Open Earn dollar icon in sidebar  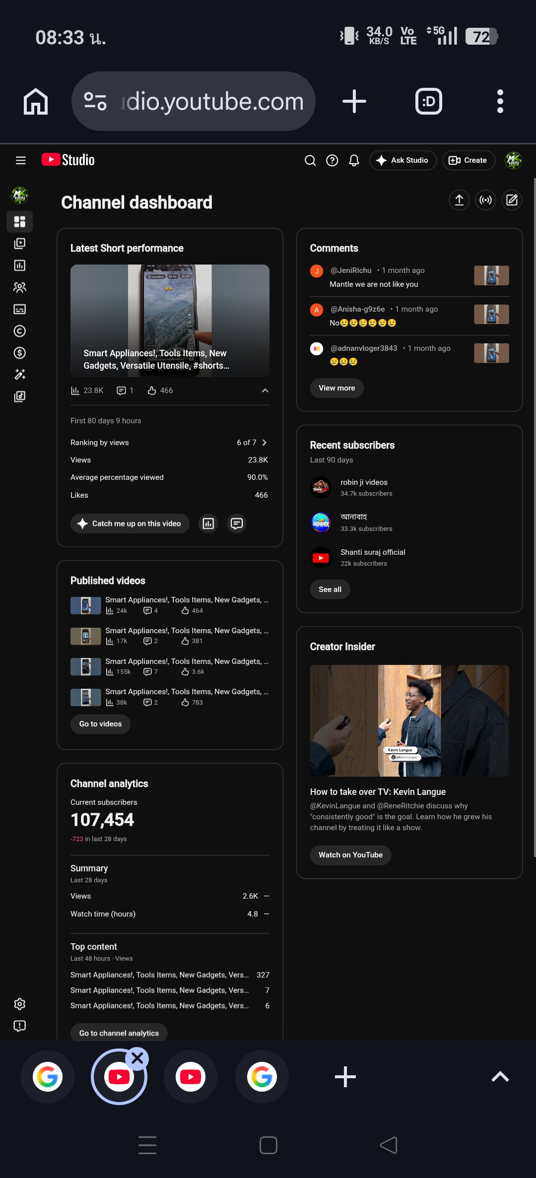20,353
